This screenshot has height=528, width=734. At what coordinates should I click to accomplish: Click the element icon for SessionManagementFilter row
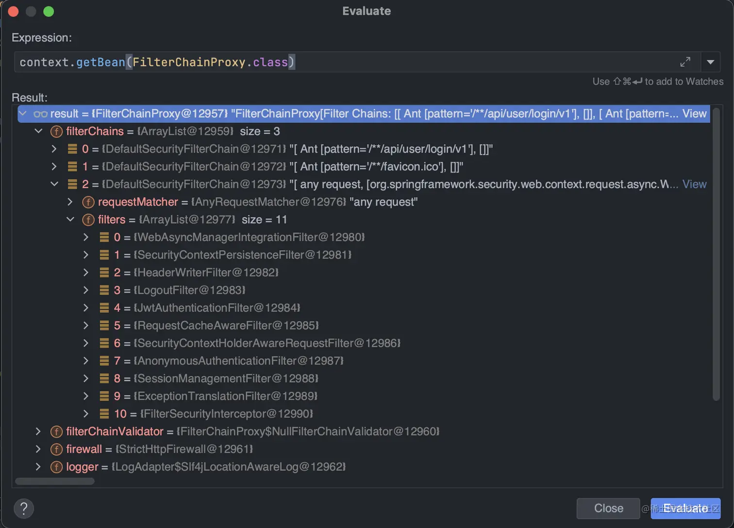point(104,378)
